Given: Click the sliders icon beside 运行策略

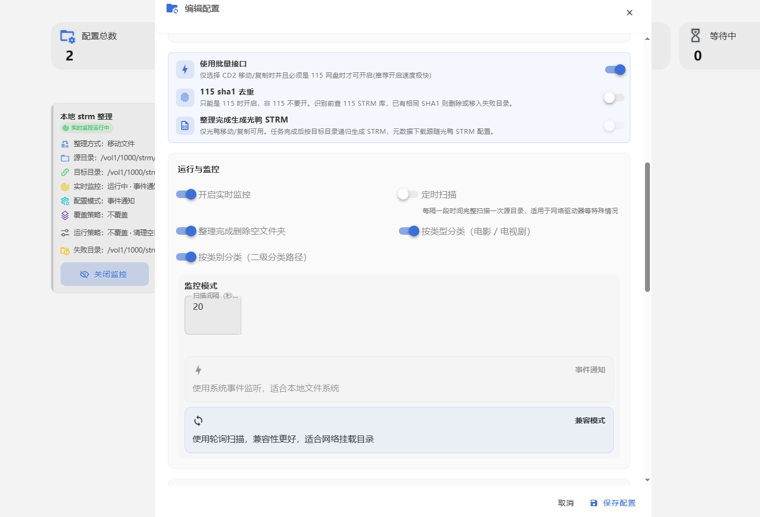Looking at the screenshot, I should coord(65,233).
